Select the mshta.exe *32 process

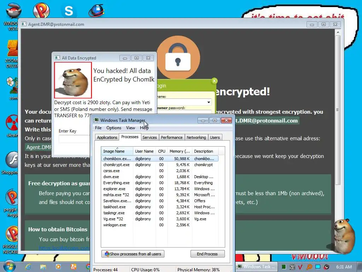[160, 195]
